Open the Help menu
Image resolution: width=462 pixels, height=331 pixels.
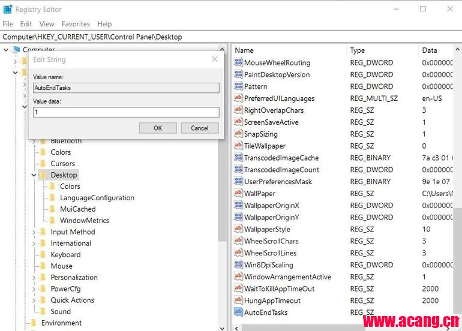104,24
